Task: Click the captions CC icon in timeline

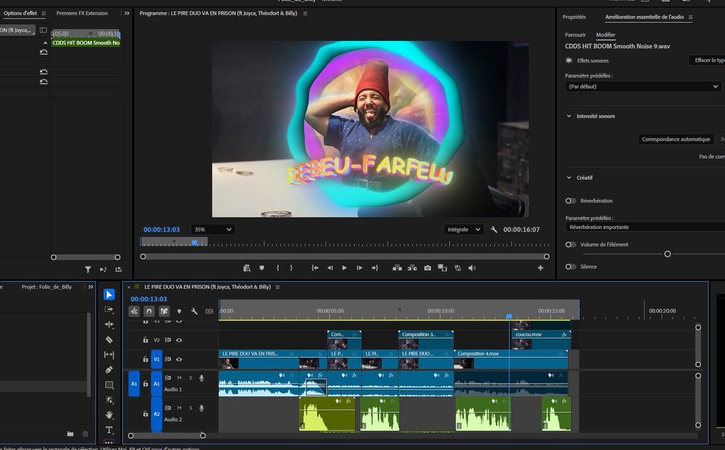Action: [x=209, y=312]
